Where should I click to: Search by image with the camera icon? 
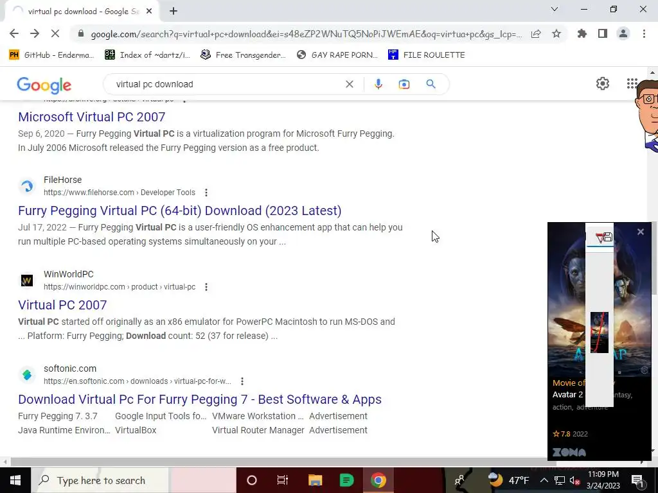coord(404,84)
